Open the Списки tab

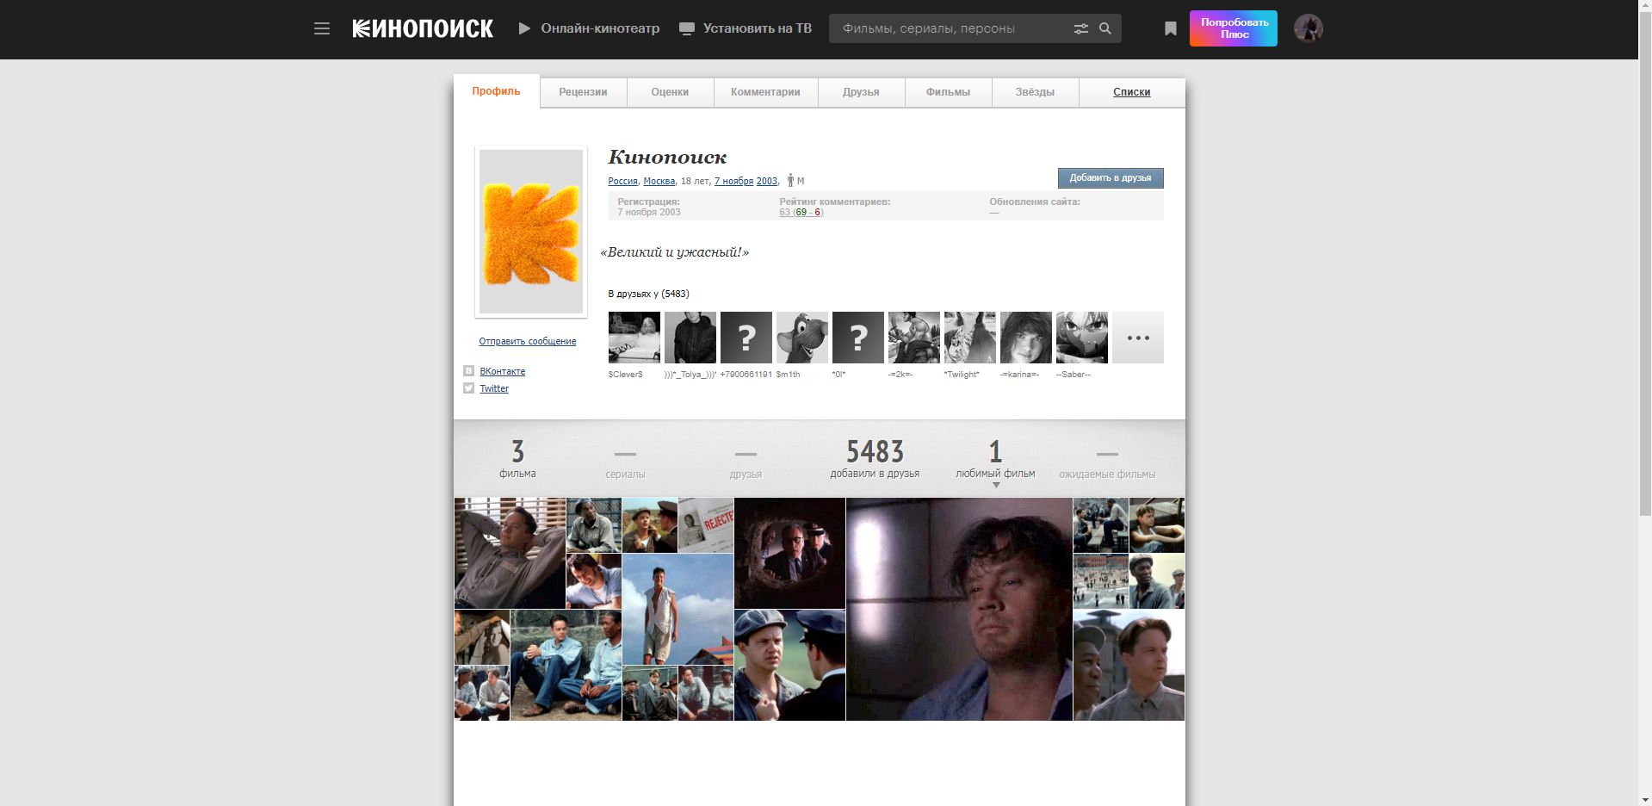[x=1132, y=92]
